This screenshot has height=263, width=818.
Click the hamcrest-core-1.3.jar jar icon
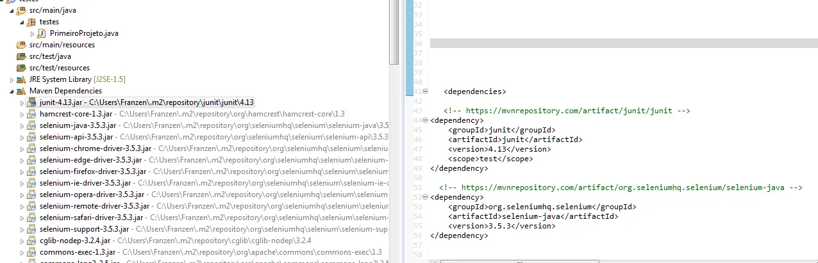(31, 114)
